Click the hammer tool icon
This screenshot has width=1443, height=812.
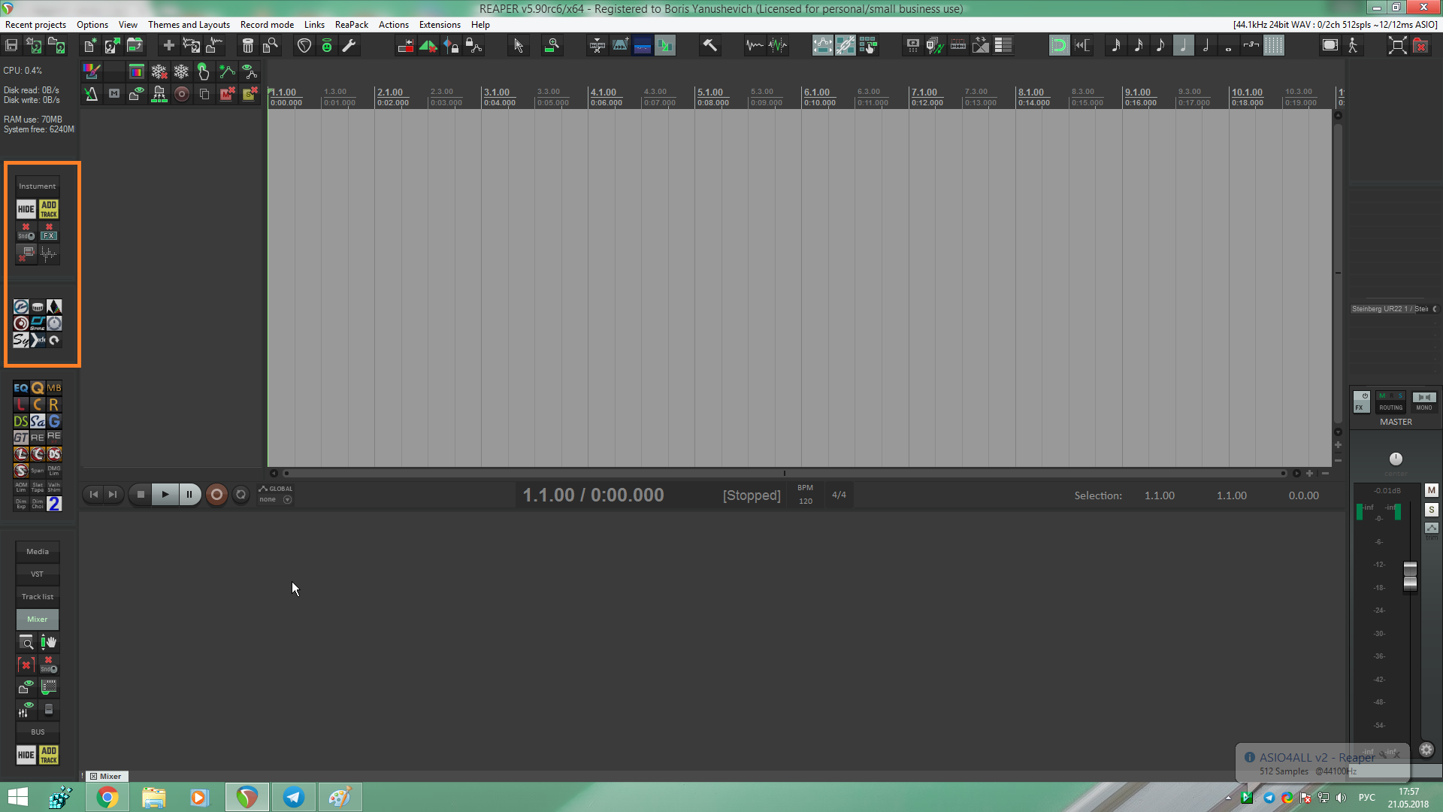[x=709, y=46]
